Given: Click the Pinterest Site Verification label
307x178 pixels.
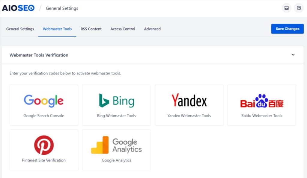Looking at the screenshot, I should pos(44,160).
